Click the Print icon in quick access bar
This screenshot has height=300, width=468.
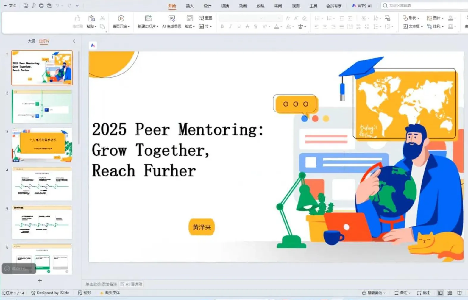pyautogui.click(x=41, y=6)
